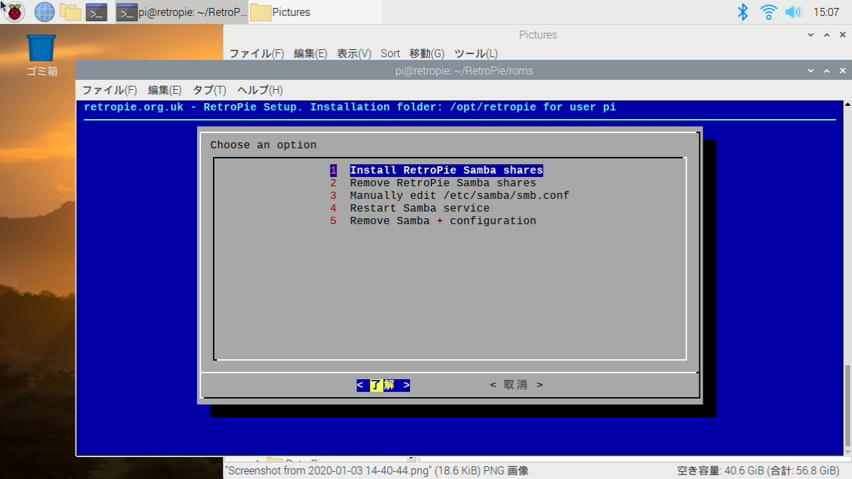
Task: Open 編集(E) menu in Pictures window
Action: pyautogui.click(x=310, y=53)
